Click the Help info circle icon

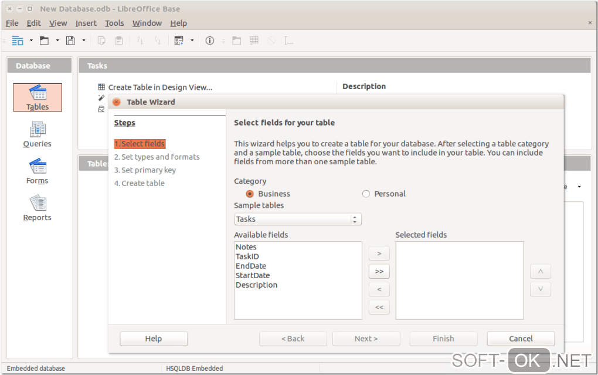tap(210, 40)
